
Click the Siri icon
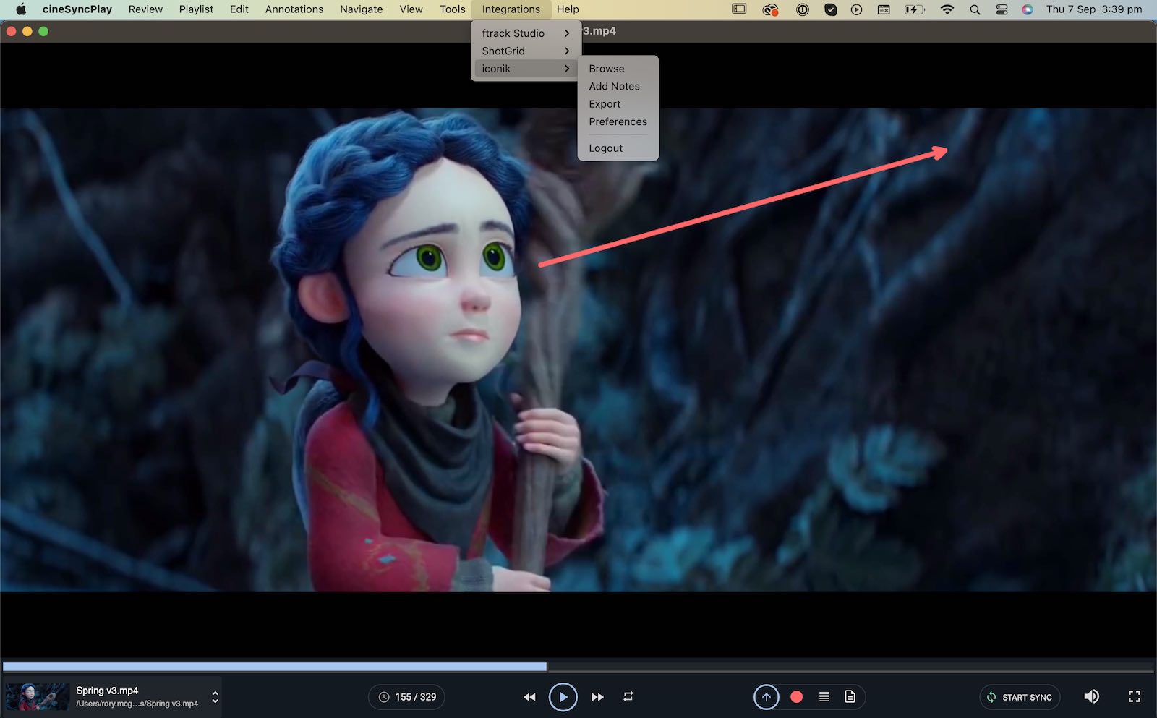tap(1028, 9)
